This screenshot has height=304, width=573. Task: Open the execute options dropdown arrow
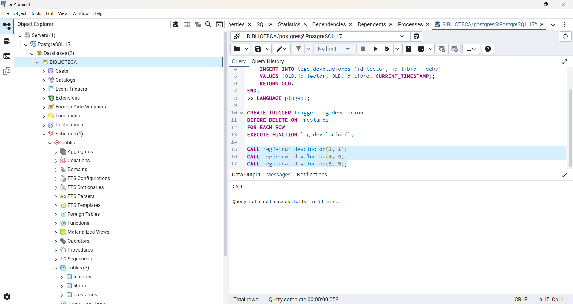point(397,49)
